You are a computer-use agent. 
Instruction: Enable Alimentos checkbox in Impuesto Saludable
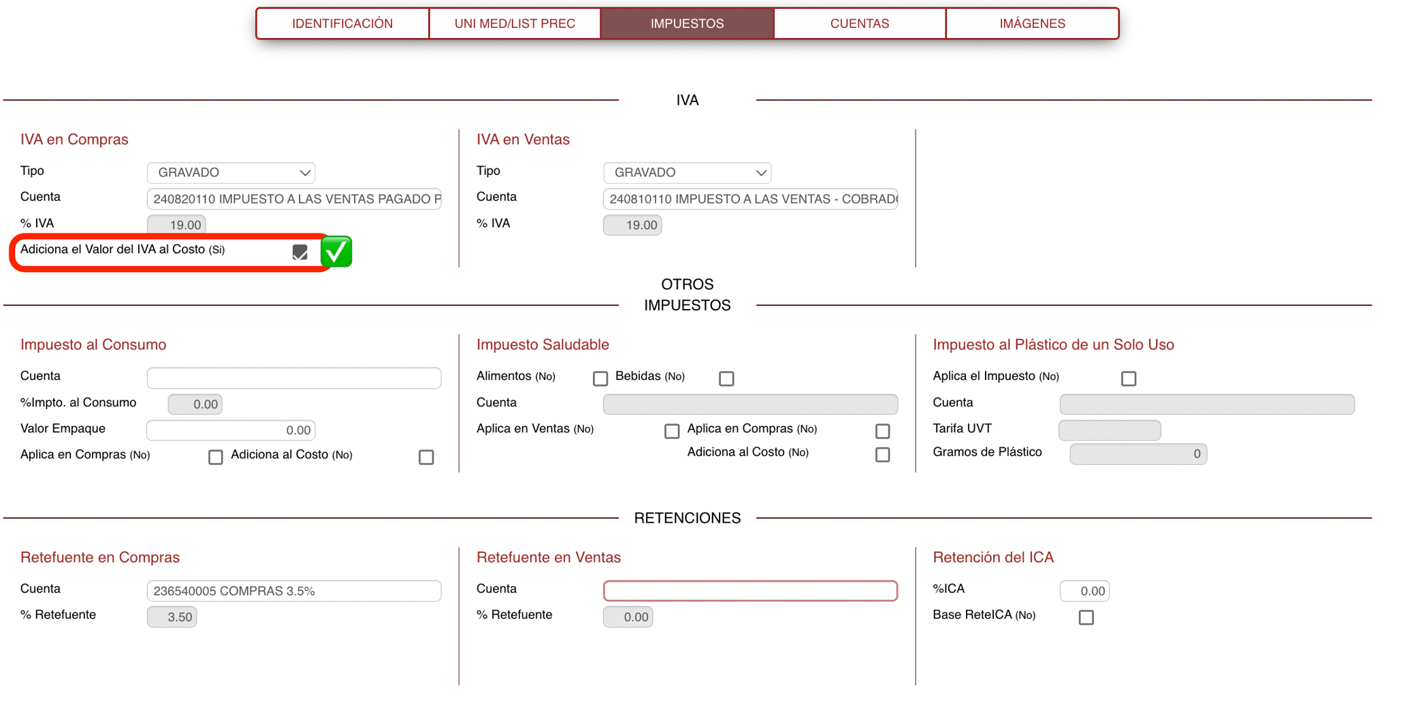click(600, 379)
